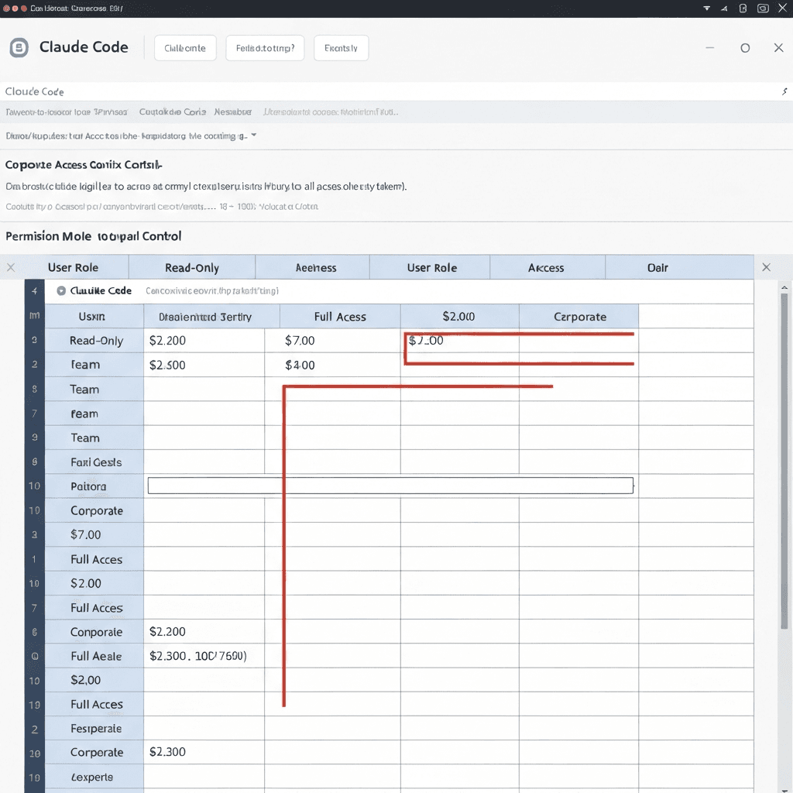The height and width of the screenshot is (793, 793).
Task: Click the small circle icon beside table title
Action: (x=61, y=291)
